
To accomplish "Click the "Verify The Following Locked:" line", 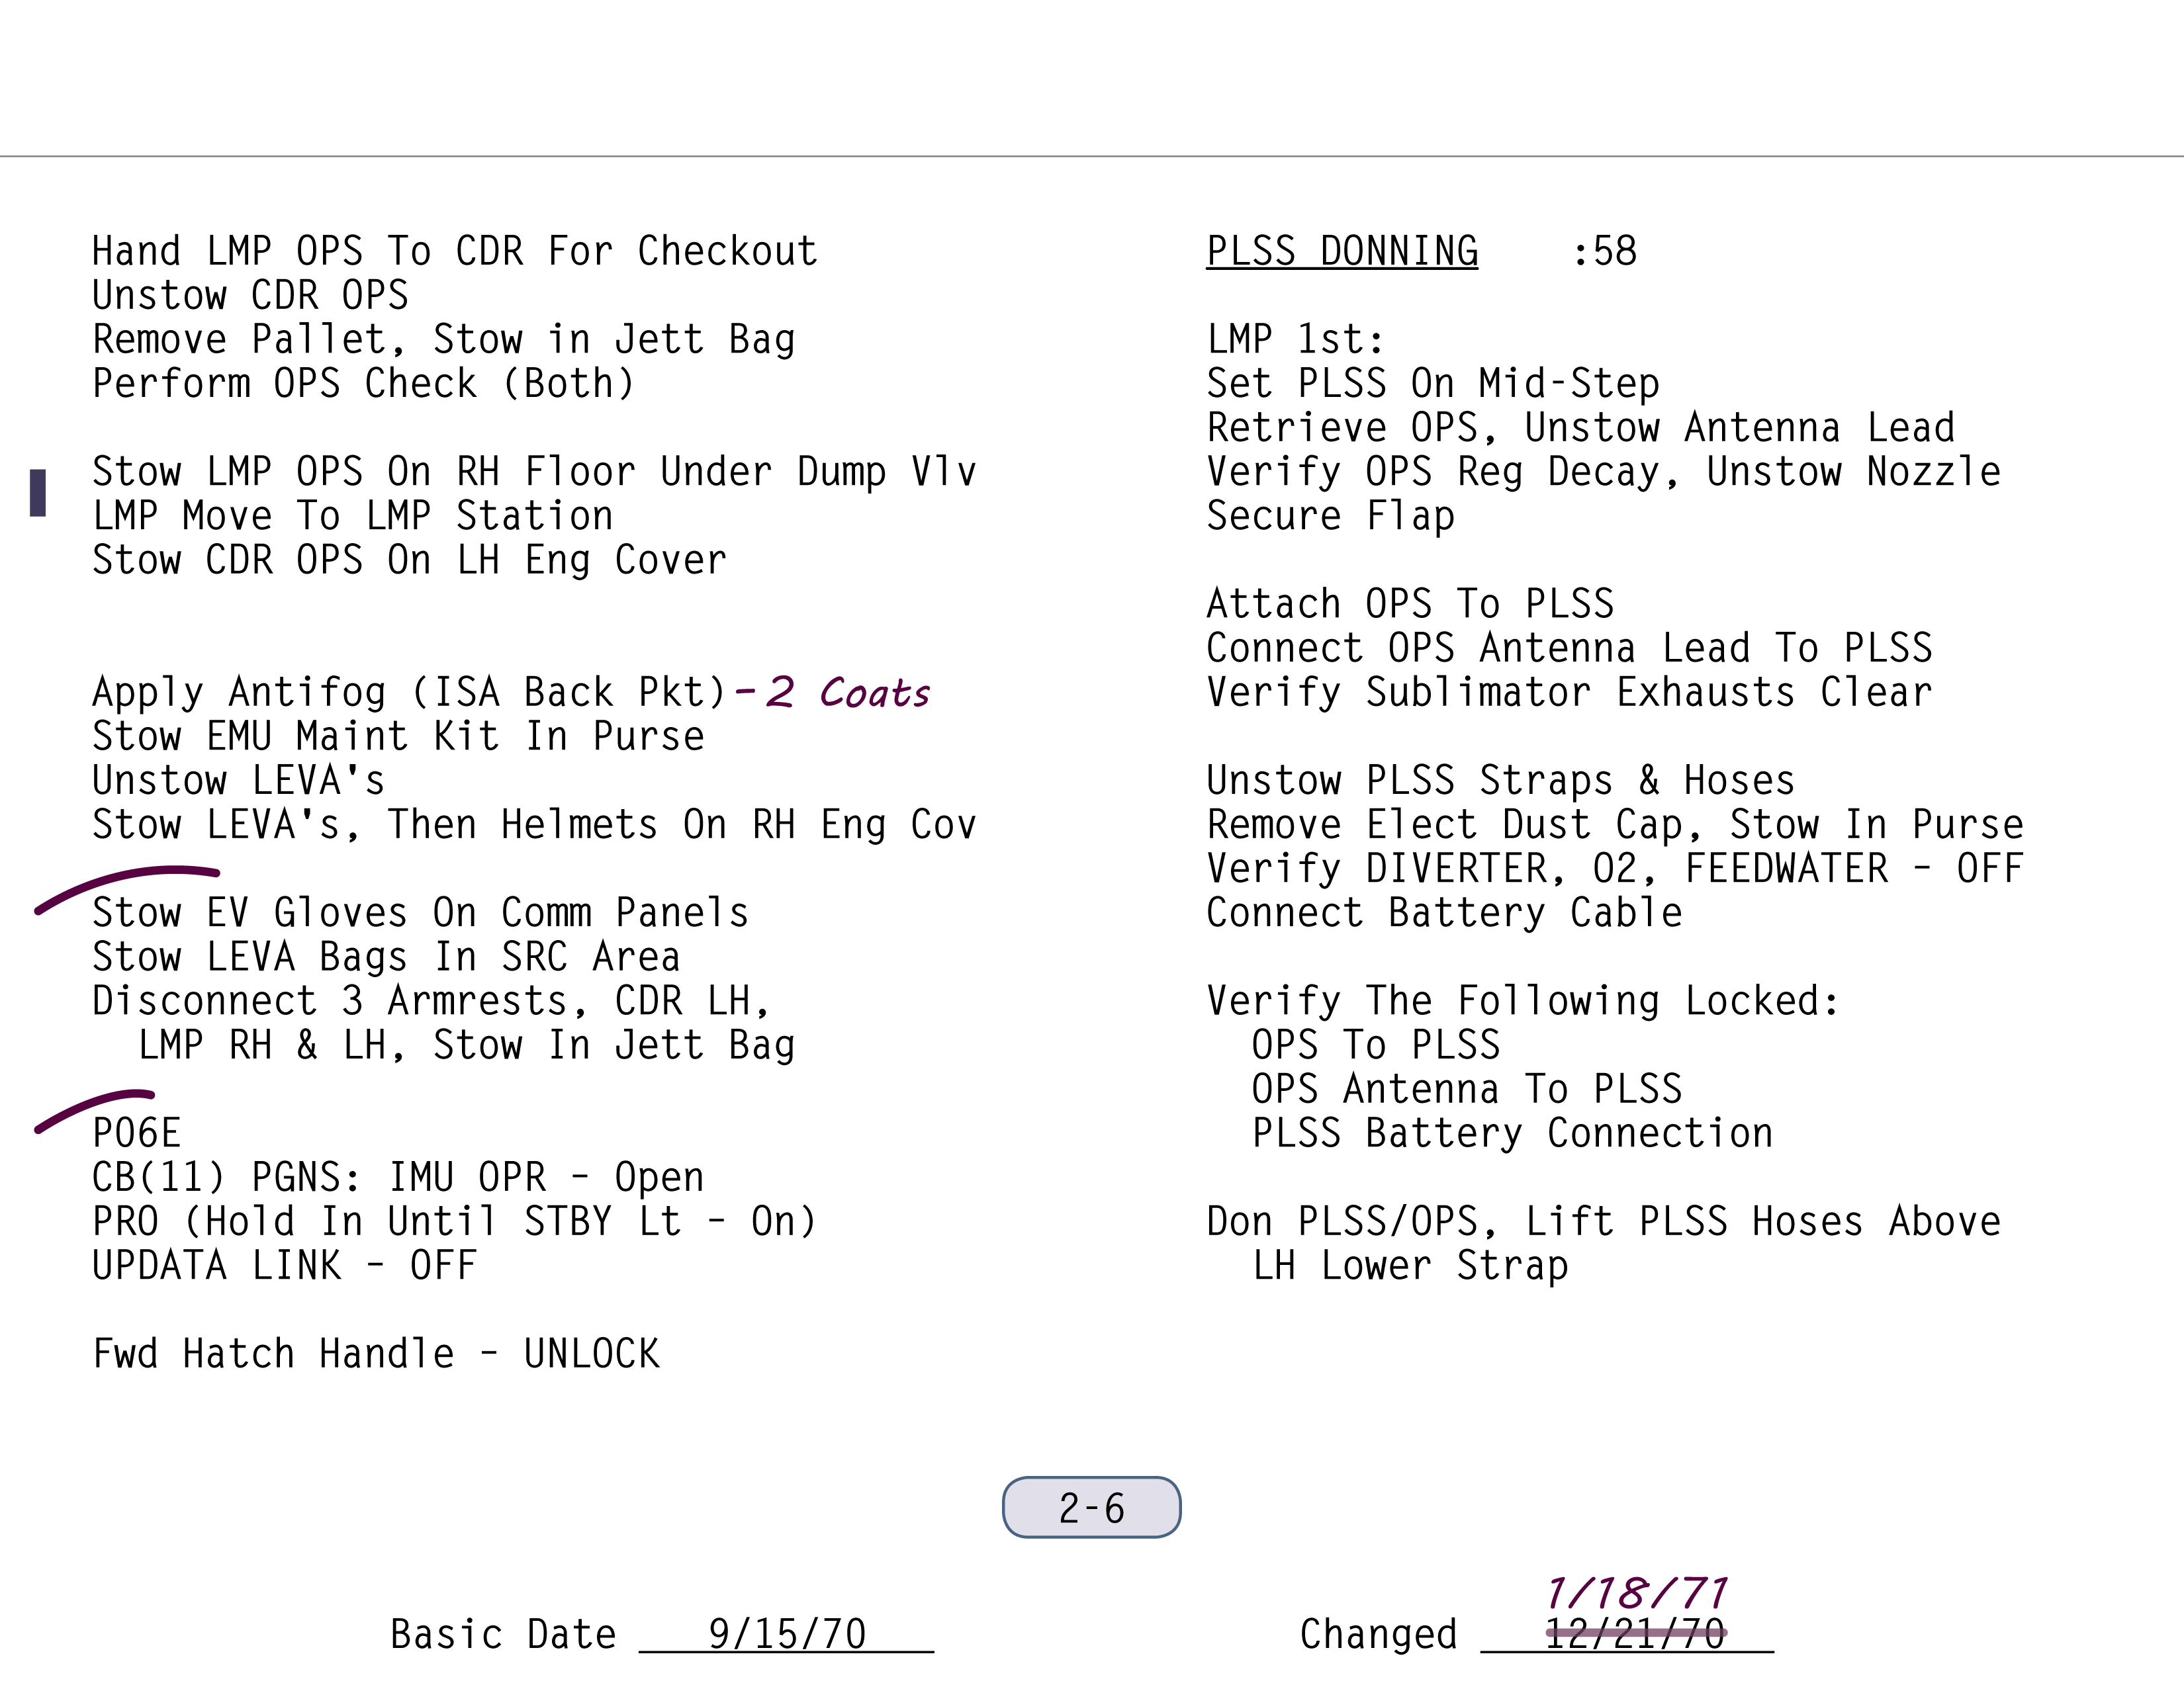I will [1522, 1000].
